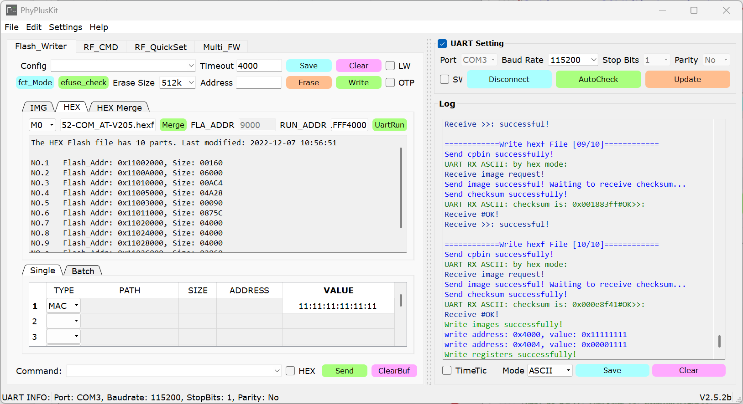The width and height of the screenshot is (743, 404).
Task: Toggle the HEX checkbox beside Command
Action: [x=290, y=371]
